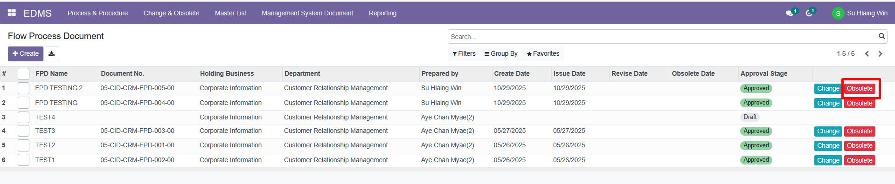Click Flow Process Document breadcrumb title
This screenshot has height=184, width=895.
click(56, 36)
